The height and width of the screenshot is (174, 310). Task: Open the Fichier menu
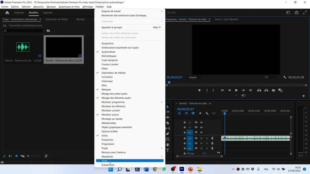pos(5,7)
